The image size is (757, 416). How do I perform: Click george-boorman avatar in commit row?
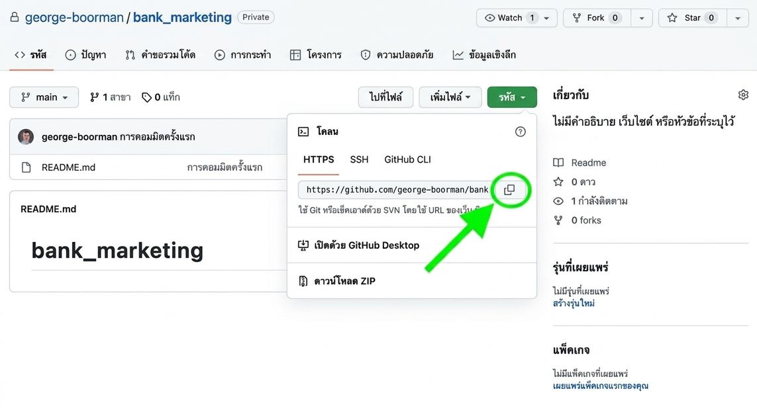[x=26, y=137]
